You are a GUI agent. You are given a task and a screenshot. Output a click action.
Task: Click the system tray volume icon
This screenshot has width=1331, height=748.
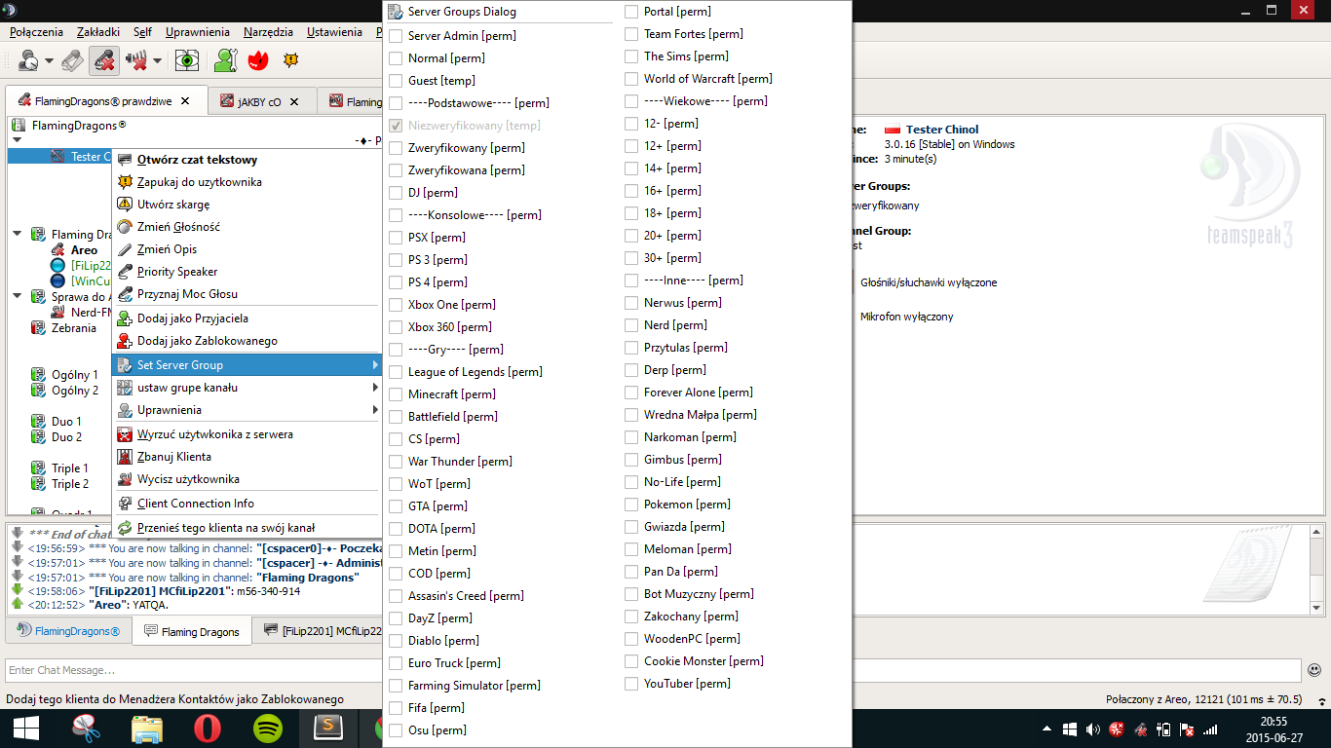coord(1092,729)
